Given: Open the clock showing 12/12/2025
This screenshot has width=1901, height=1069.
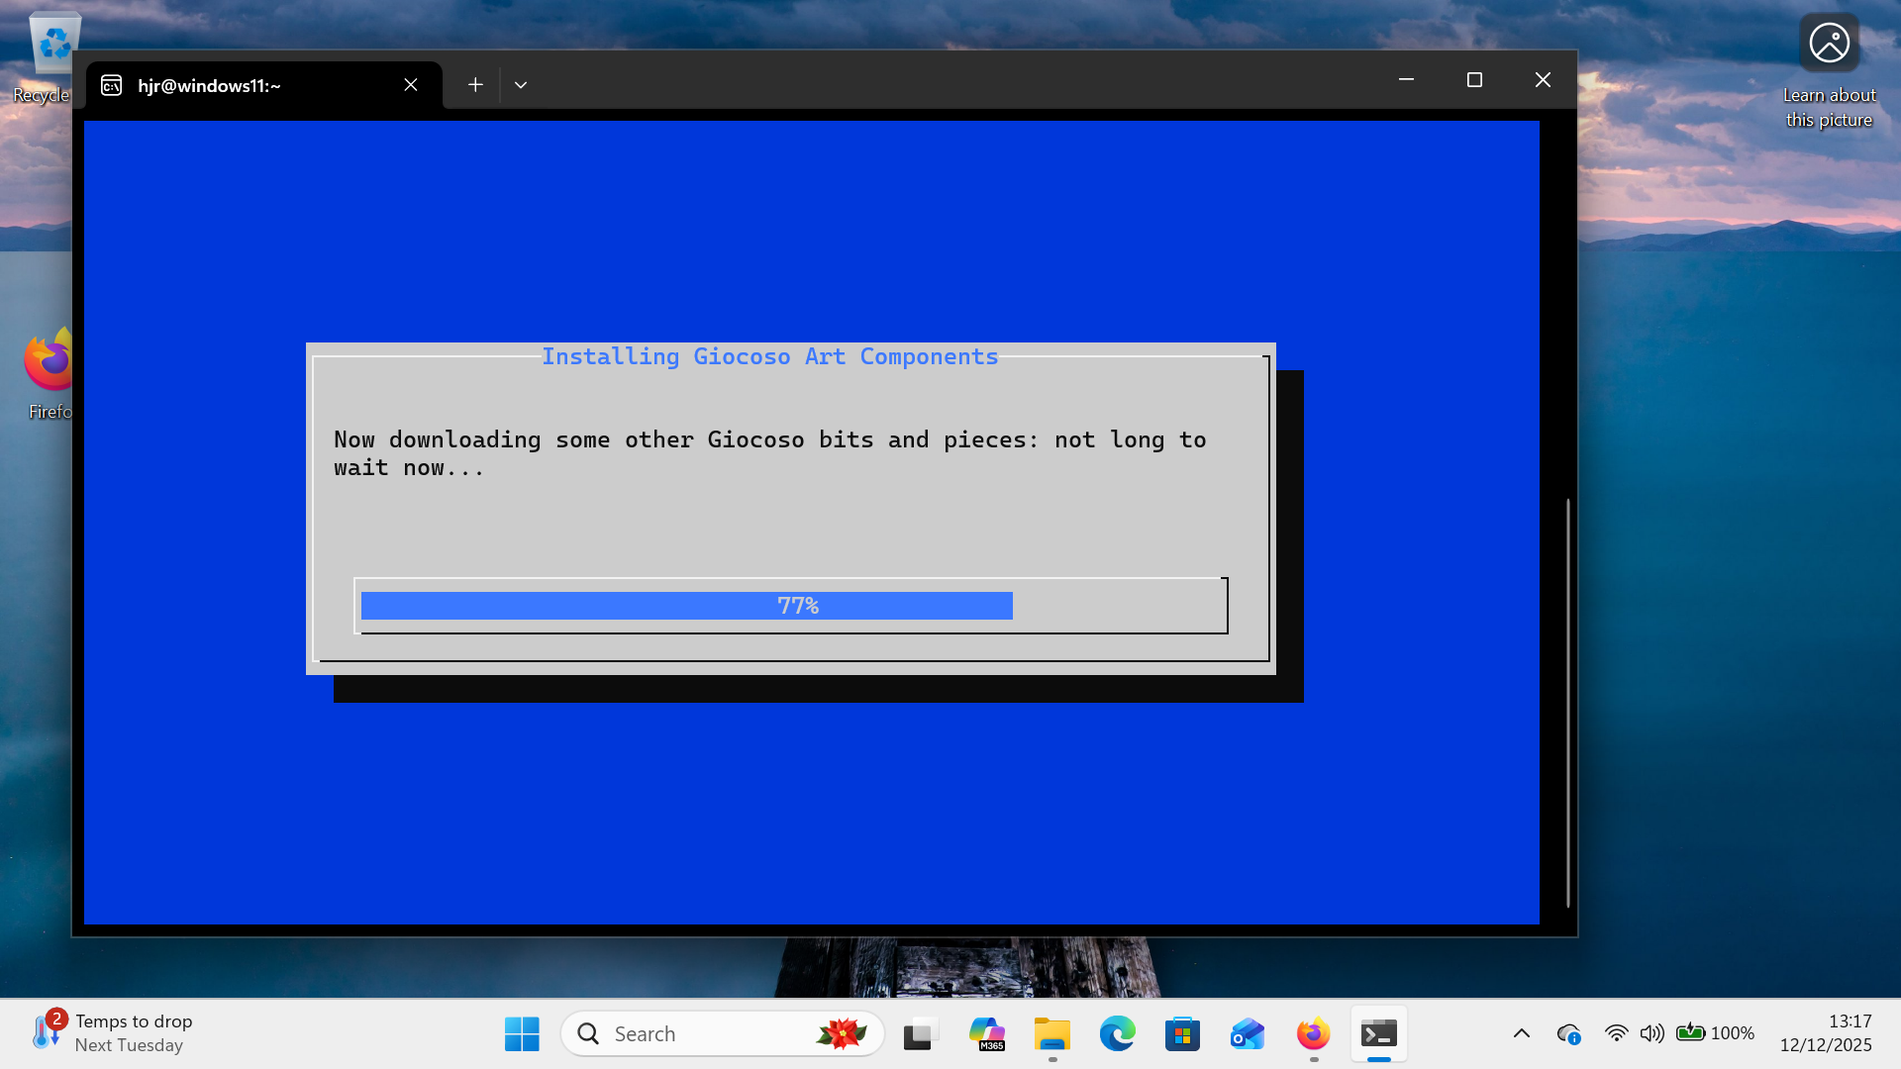Looking at the screenshot, I should pos(1827,1033).
